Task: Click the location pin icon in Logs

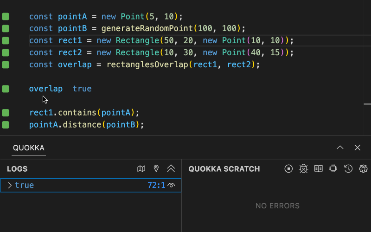Action: (x=156, y=169)
